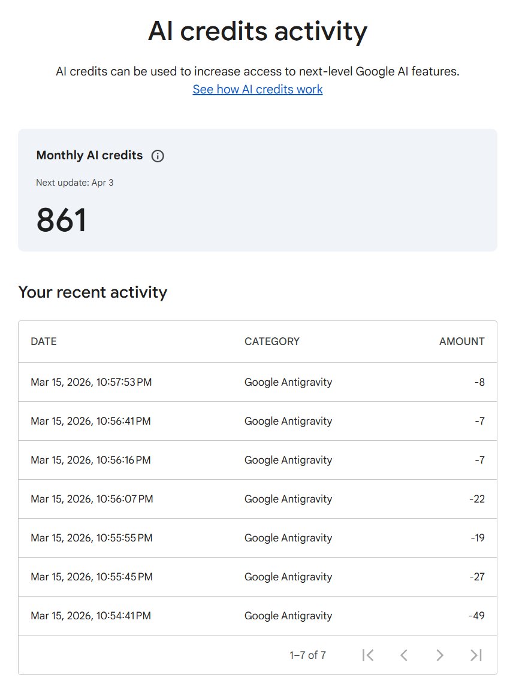Click the -19 amount value
Viewport: 507px width, 690px height.
point(478,538)
